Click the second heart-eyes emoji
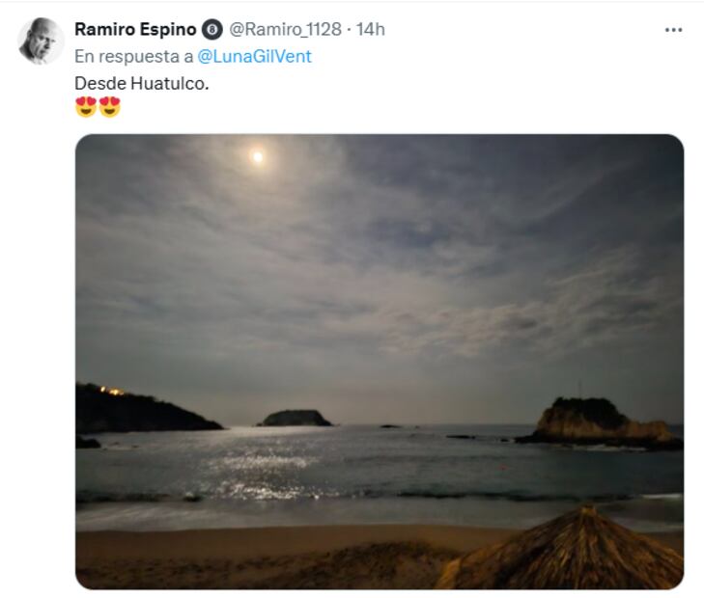Viewport: 704px width, 598px height. coord(110,107)
